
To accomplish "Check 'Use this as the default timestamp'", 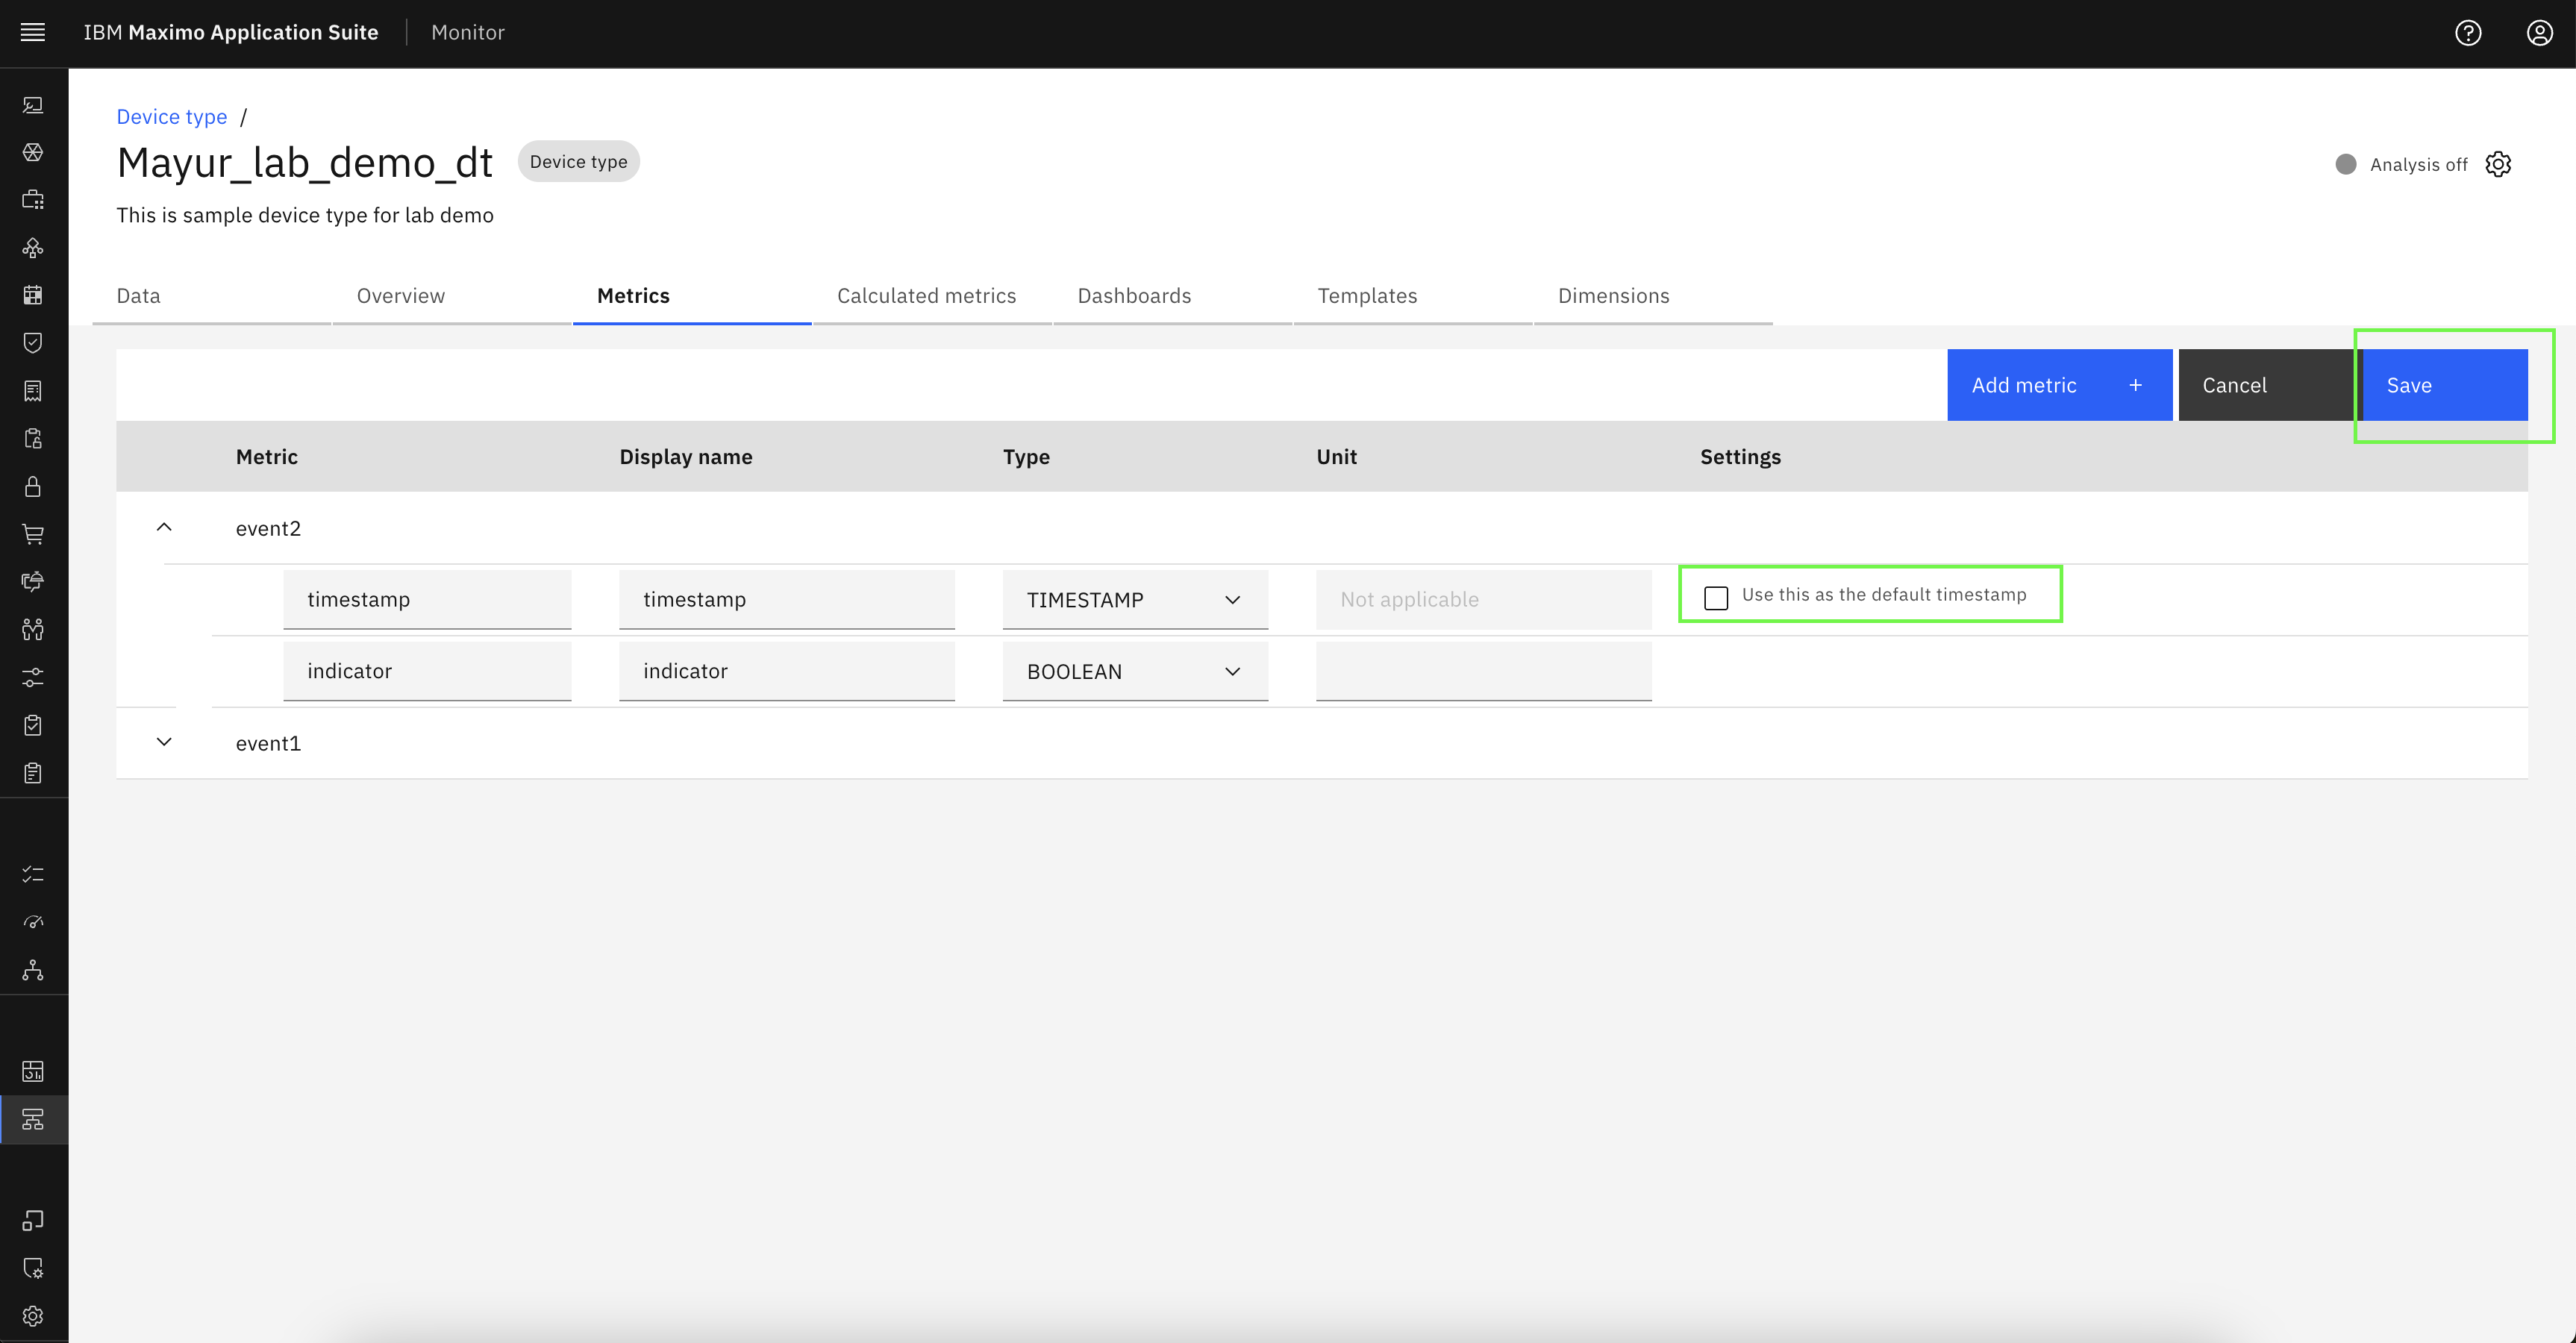I will click(1716, 597).
